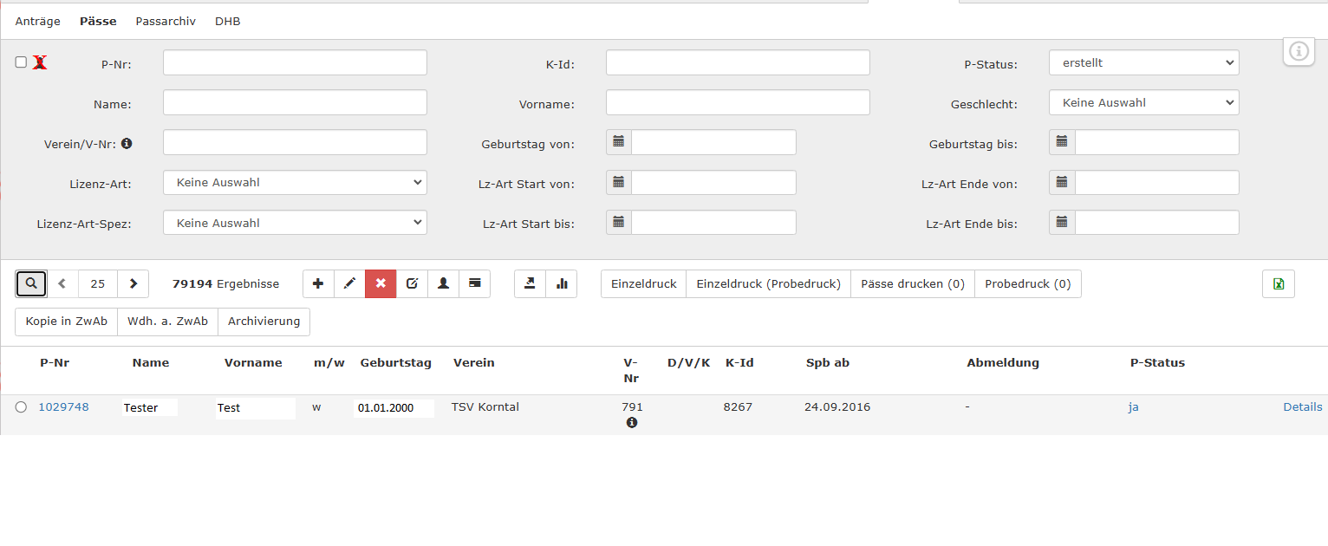Click the plus icon to add a pass
This screenshot has width=1328, height=546.
pyautogui.click(x=318, y=283)
